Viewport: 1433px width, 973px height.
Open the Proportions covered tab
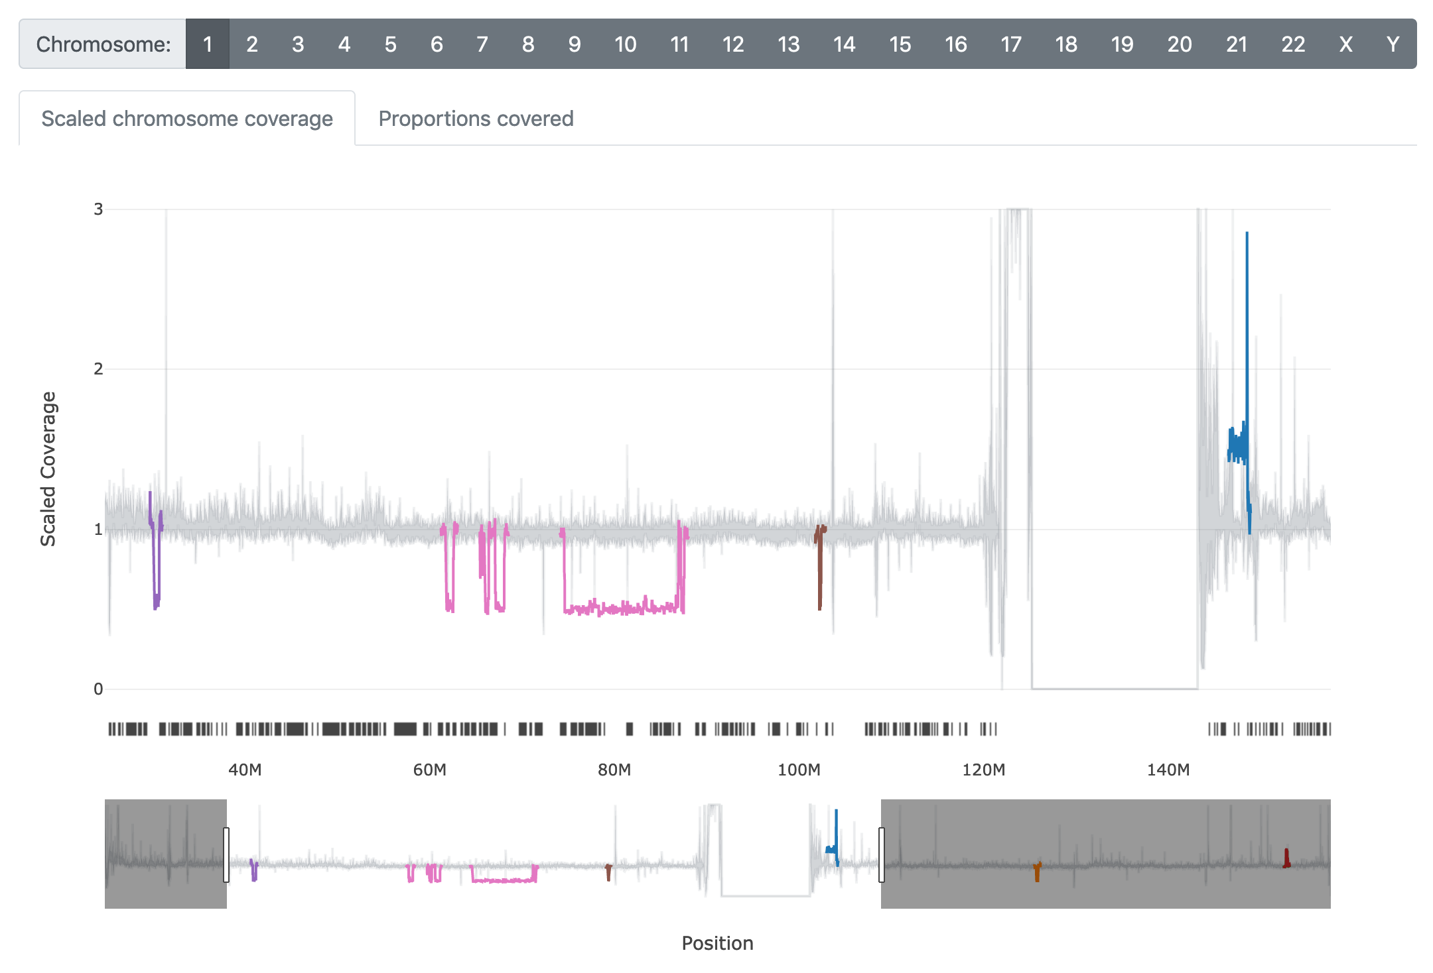pyautogui.click(x=476, y=119)
